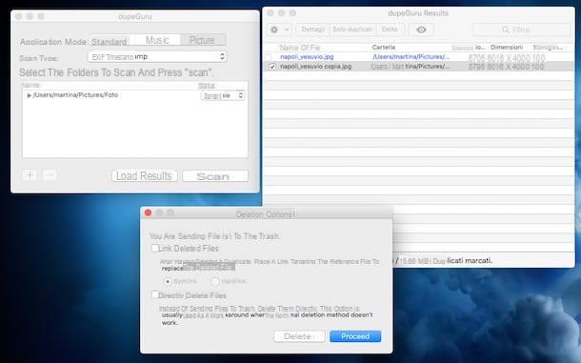Toggle the Solo duplicati toolbar button
Screen dimensions: 581x363
pos(352,30)
